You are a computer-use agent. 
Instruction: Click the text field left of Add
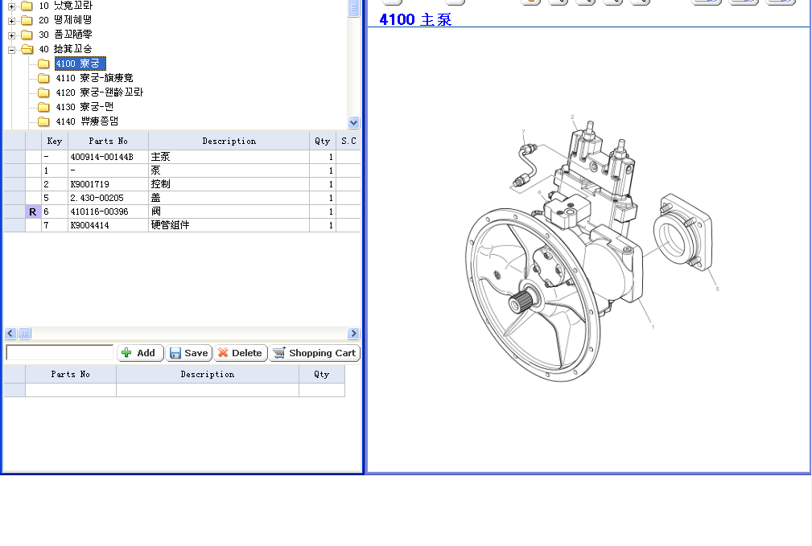coord(60,353)
